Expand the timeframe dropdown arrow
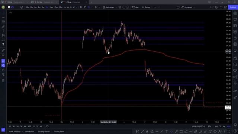The height and width of the screenshot is (134, 238). (77, 7)
